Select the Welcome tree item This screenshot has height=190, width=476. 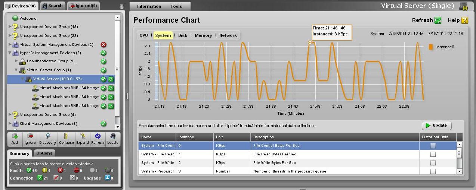coord(28,18)
